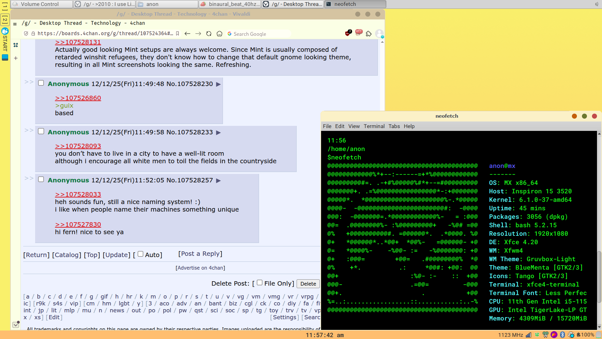602x339 pixels.
Task: Expand post menu arrow for No.107528233
Action: pos(219,132)
